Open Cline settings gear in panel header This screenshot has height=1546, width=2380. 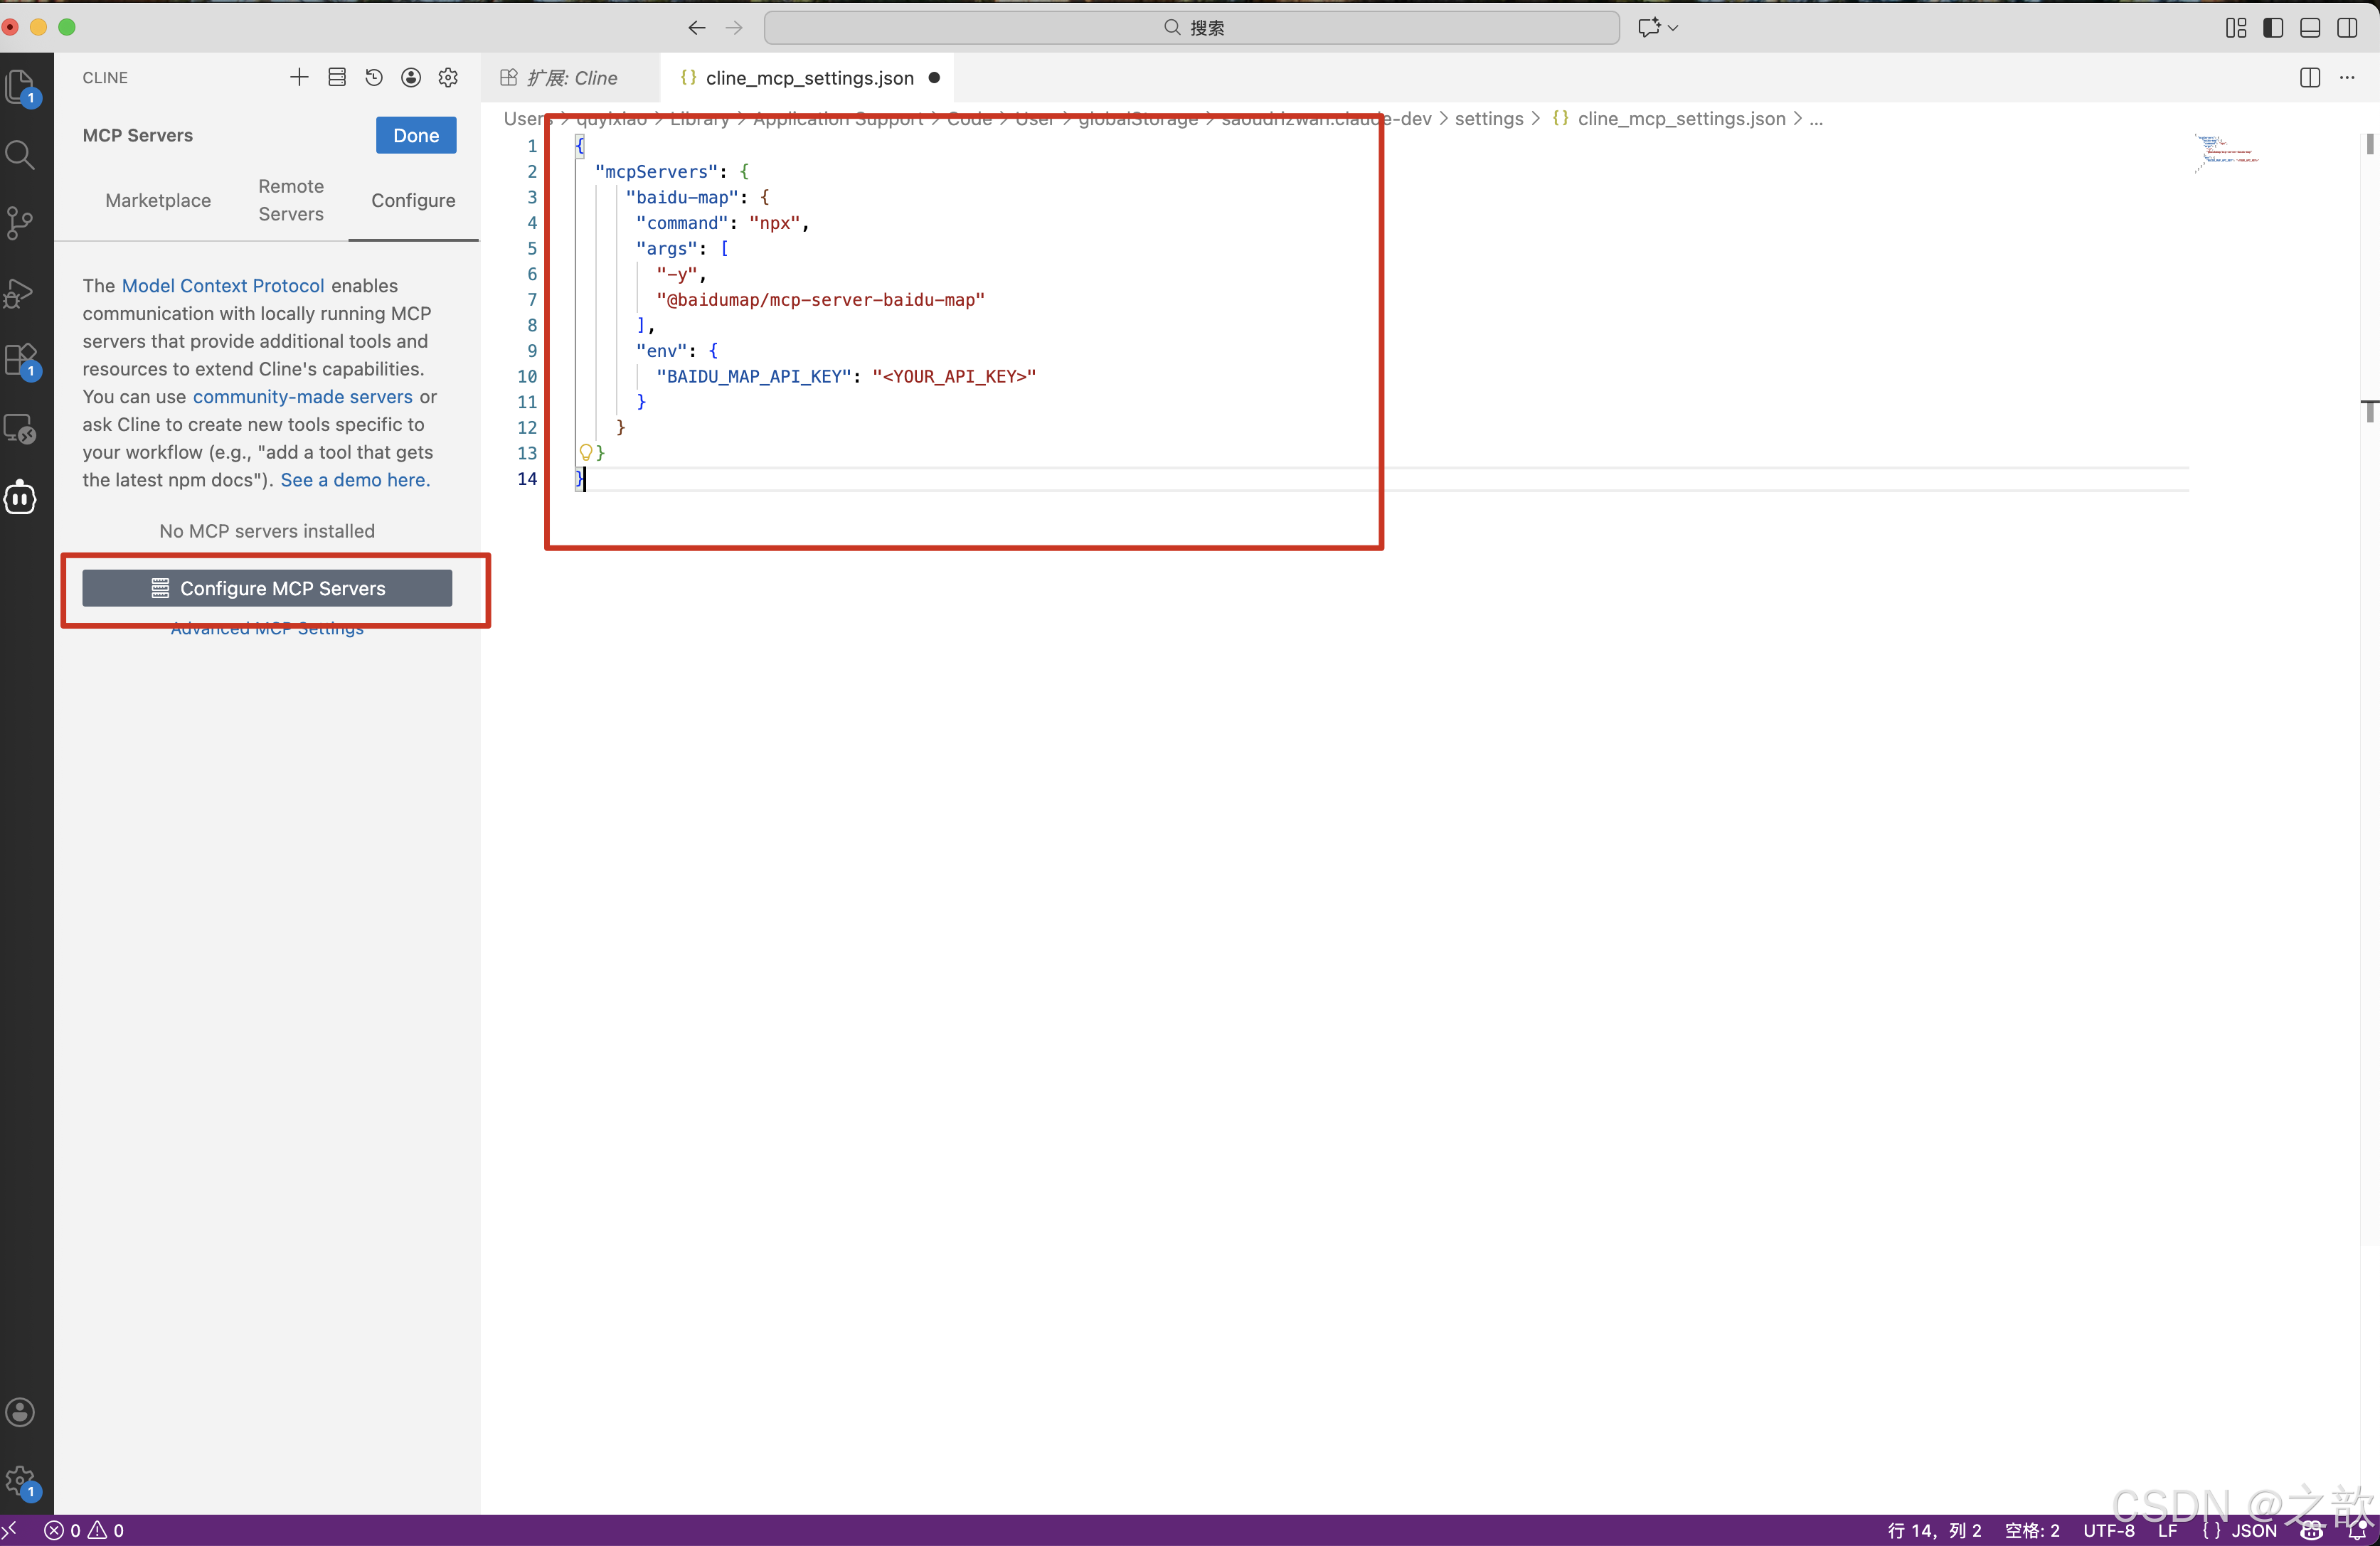tap(448, 77)
